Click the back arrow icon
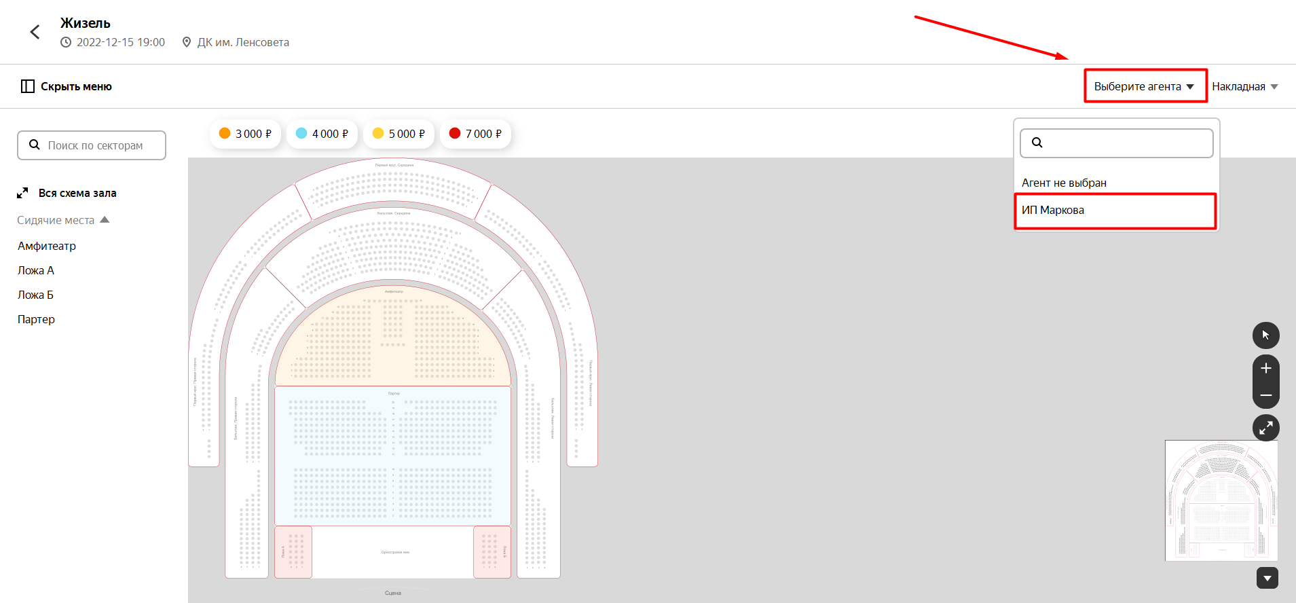1296x603 pixels. (35, 32)
